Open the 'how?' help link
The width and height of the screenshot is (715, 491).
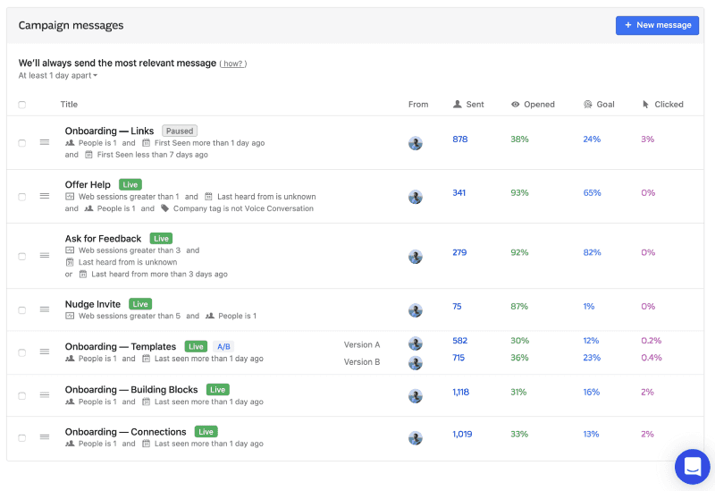tap(233, 63)
